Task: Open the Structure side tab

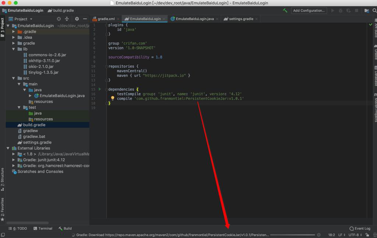Action: (x=3, y=179)
